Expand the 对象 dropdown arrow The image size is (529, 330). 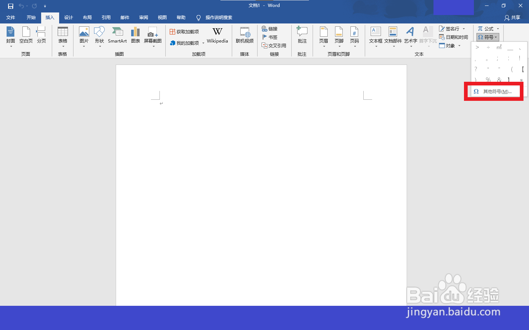click(459, 45)
